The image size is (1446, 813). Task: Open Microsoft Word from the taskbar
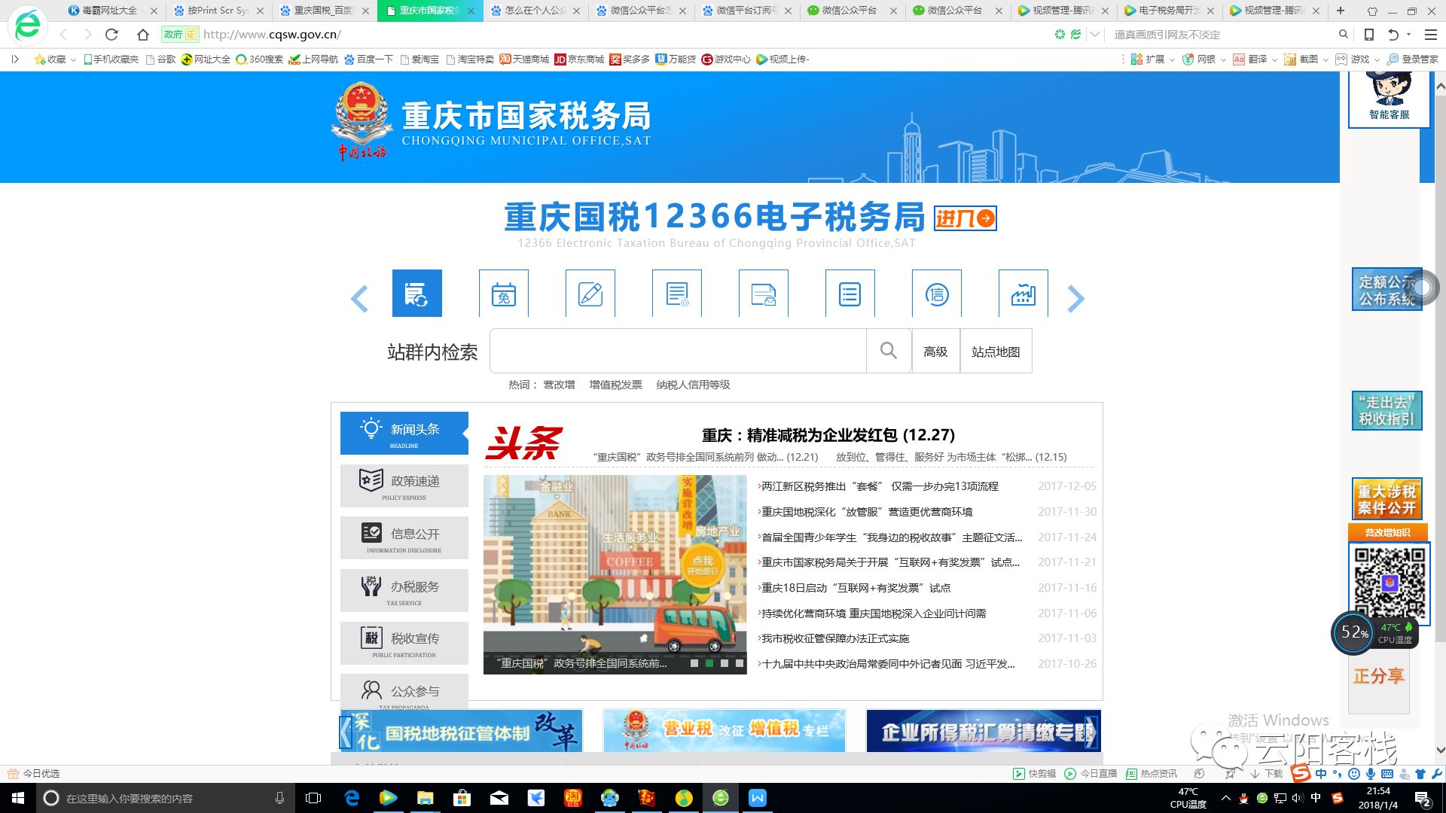pyautogui.click(x=758, y=799)
